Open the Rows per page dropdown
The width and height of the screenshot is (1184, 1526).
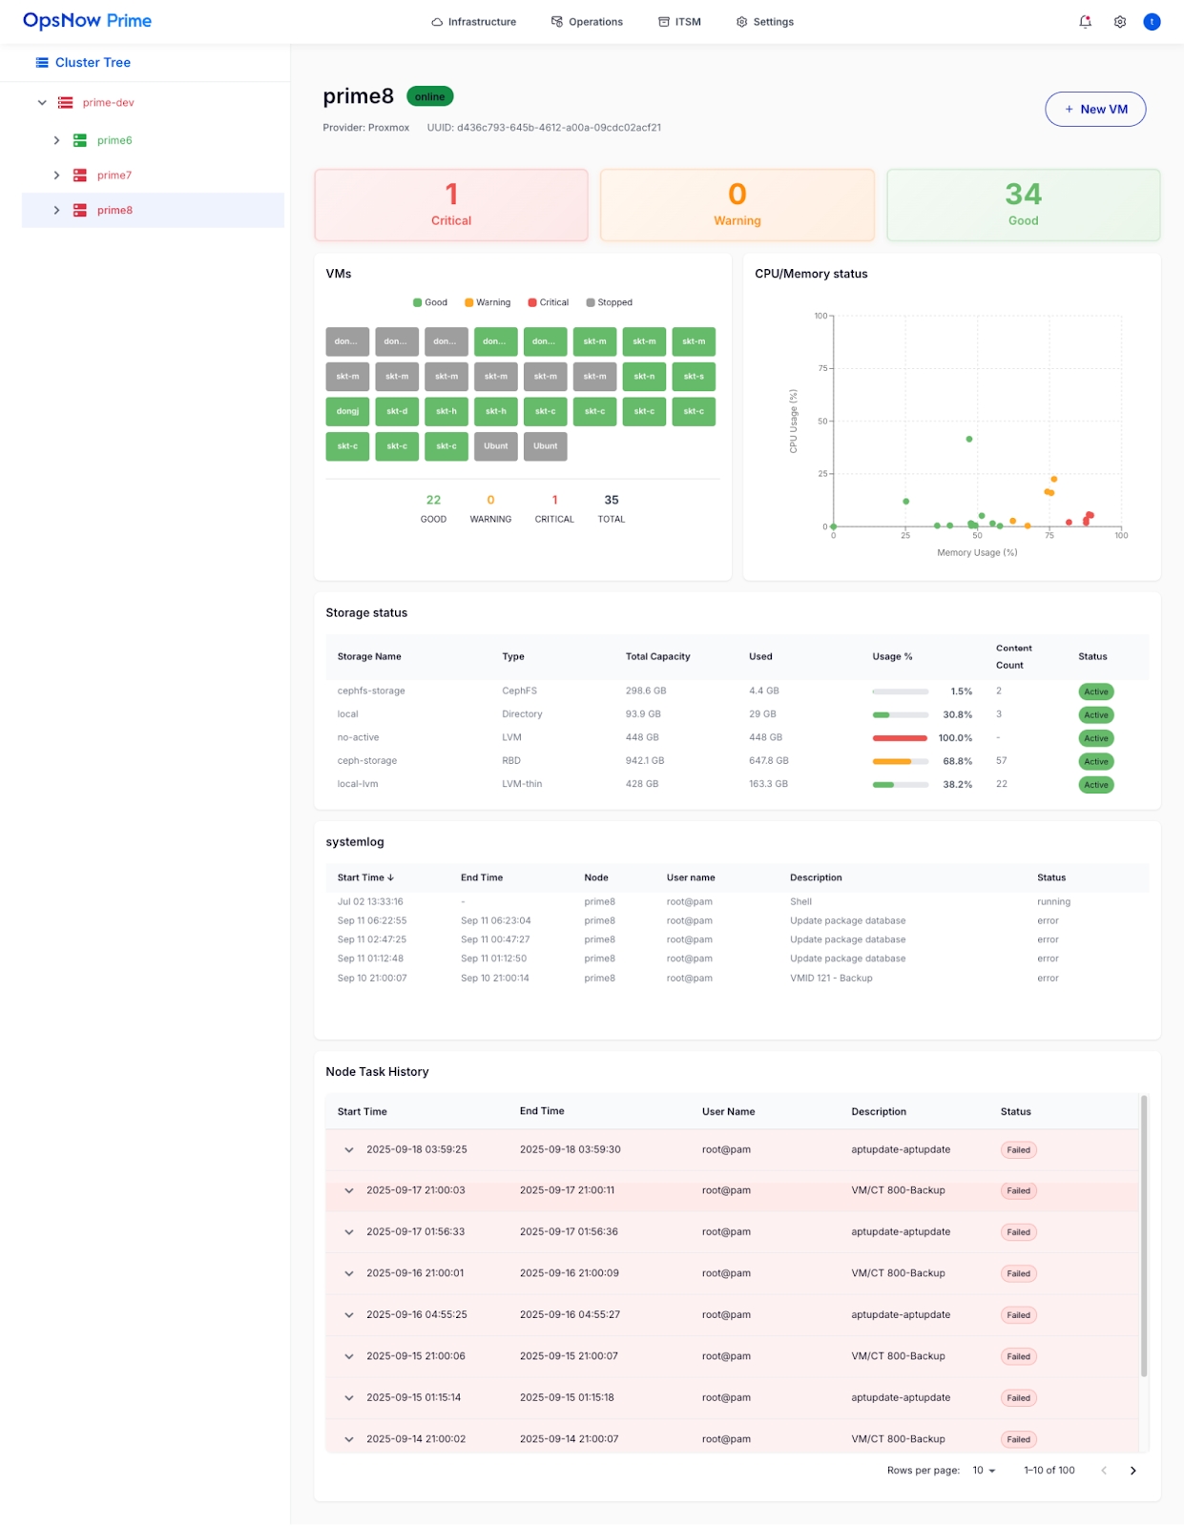pos(984,1471)
